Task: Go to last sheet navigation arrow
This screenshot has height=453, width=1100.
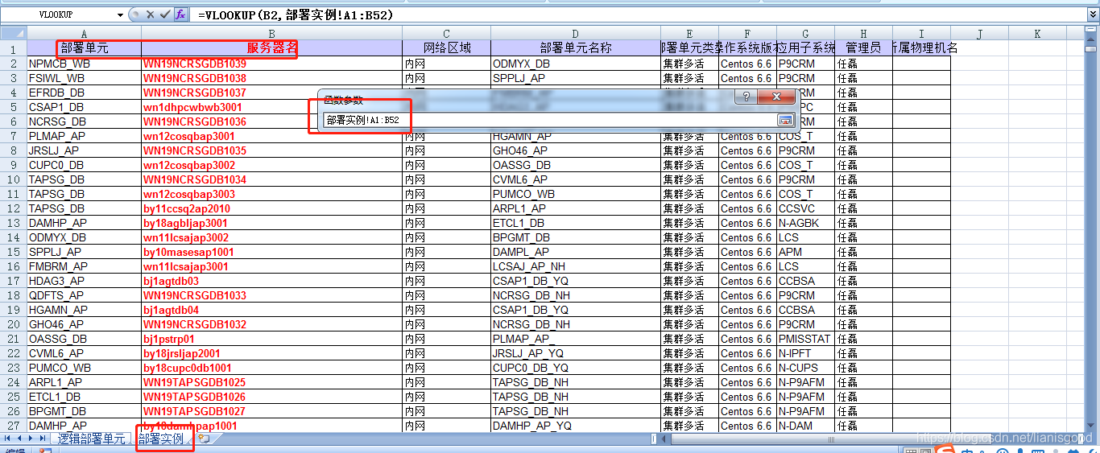Action: coord(43,439)
